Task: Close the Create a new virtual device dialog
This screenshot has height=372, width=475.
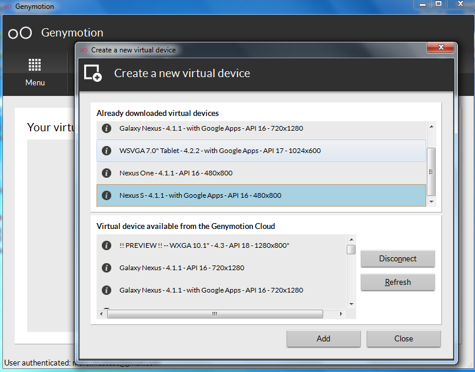Action: [x=443, y=49]
